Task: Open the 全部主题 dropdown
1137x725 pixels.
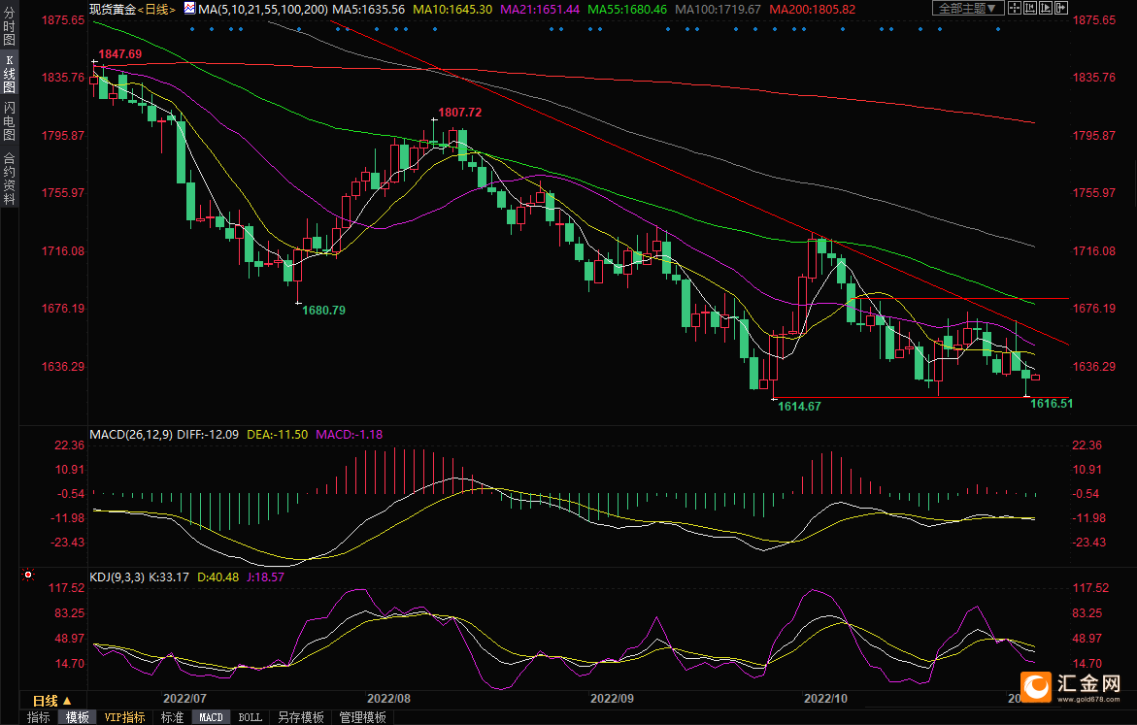Action: pos(970,8)
